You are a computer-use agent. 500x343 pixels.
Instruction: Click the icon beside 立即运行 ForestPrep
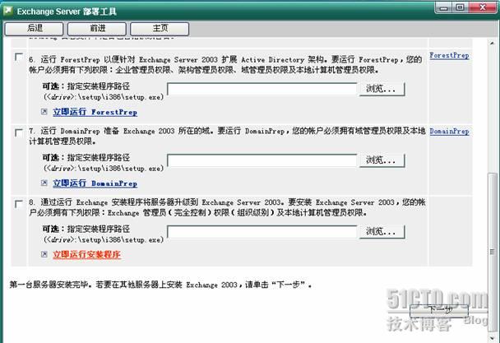(x=44, y=112)
